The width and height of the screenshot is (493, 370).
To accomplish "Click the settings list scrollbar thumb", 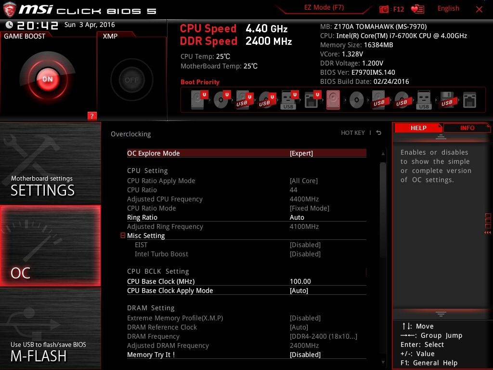I will click(383, 210).
